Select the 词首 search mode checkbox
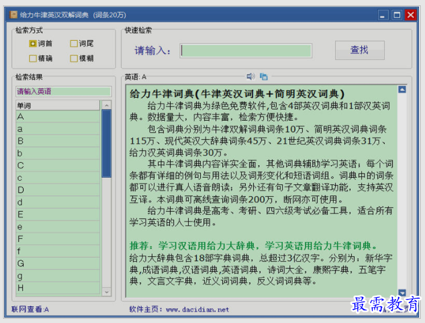This screenshot has width=425, height=323. [x=32, y=44]
